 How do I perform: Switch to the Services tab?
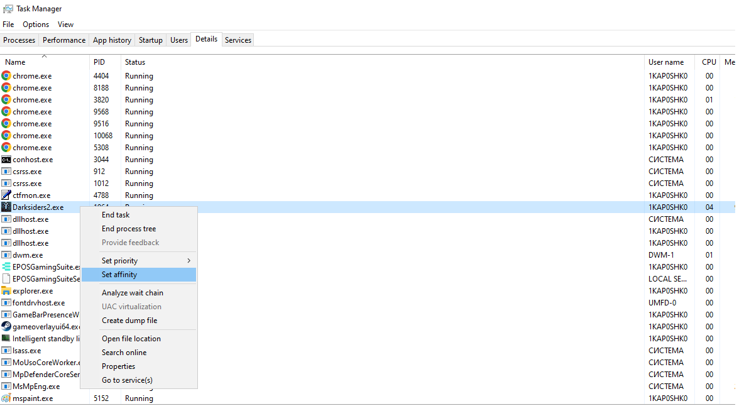coord(238,40)
